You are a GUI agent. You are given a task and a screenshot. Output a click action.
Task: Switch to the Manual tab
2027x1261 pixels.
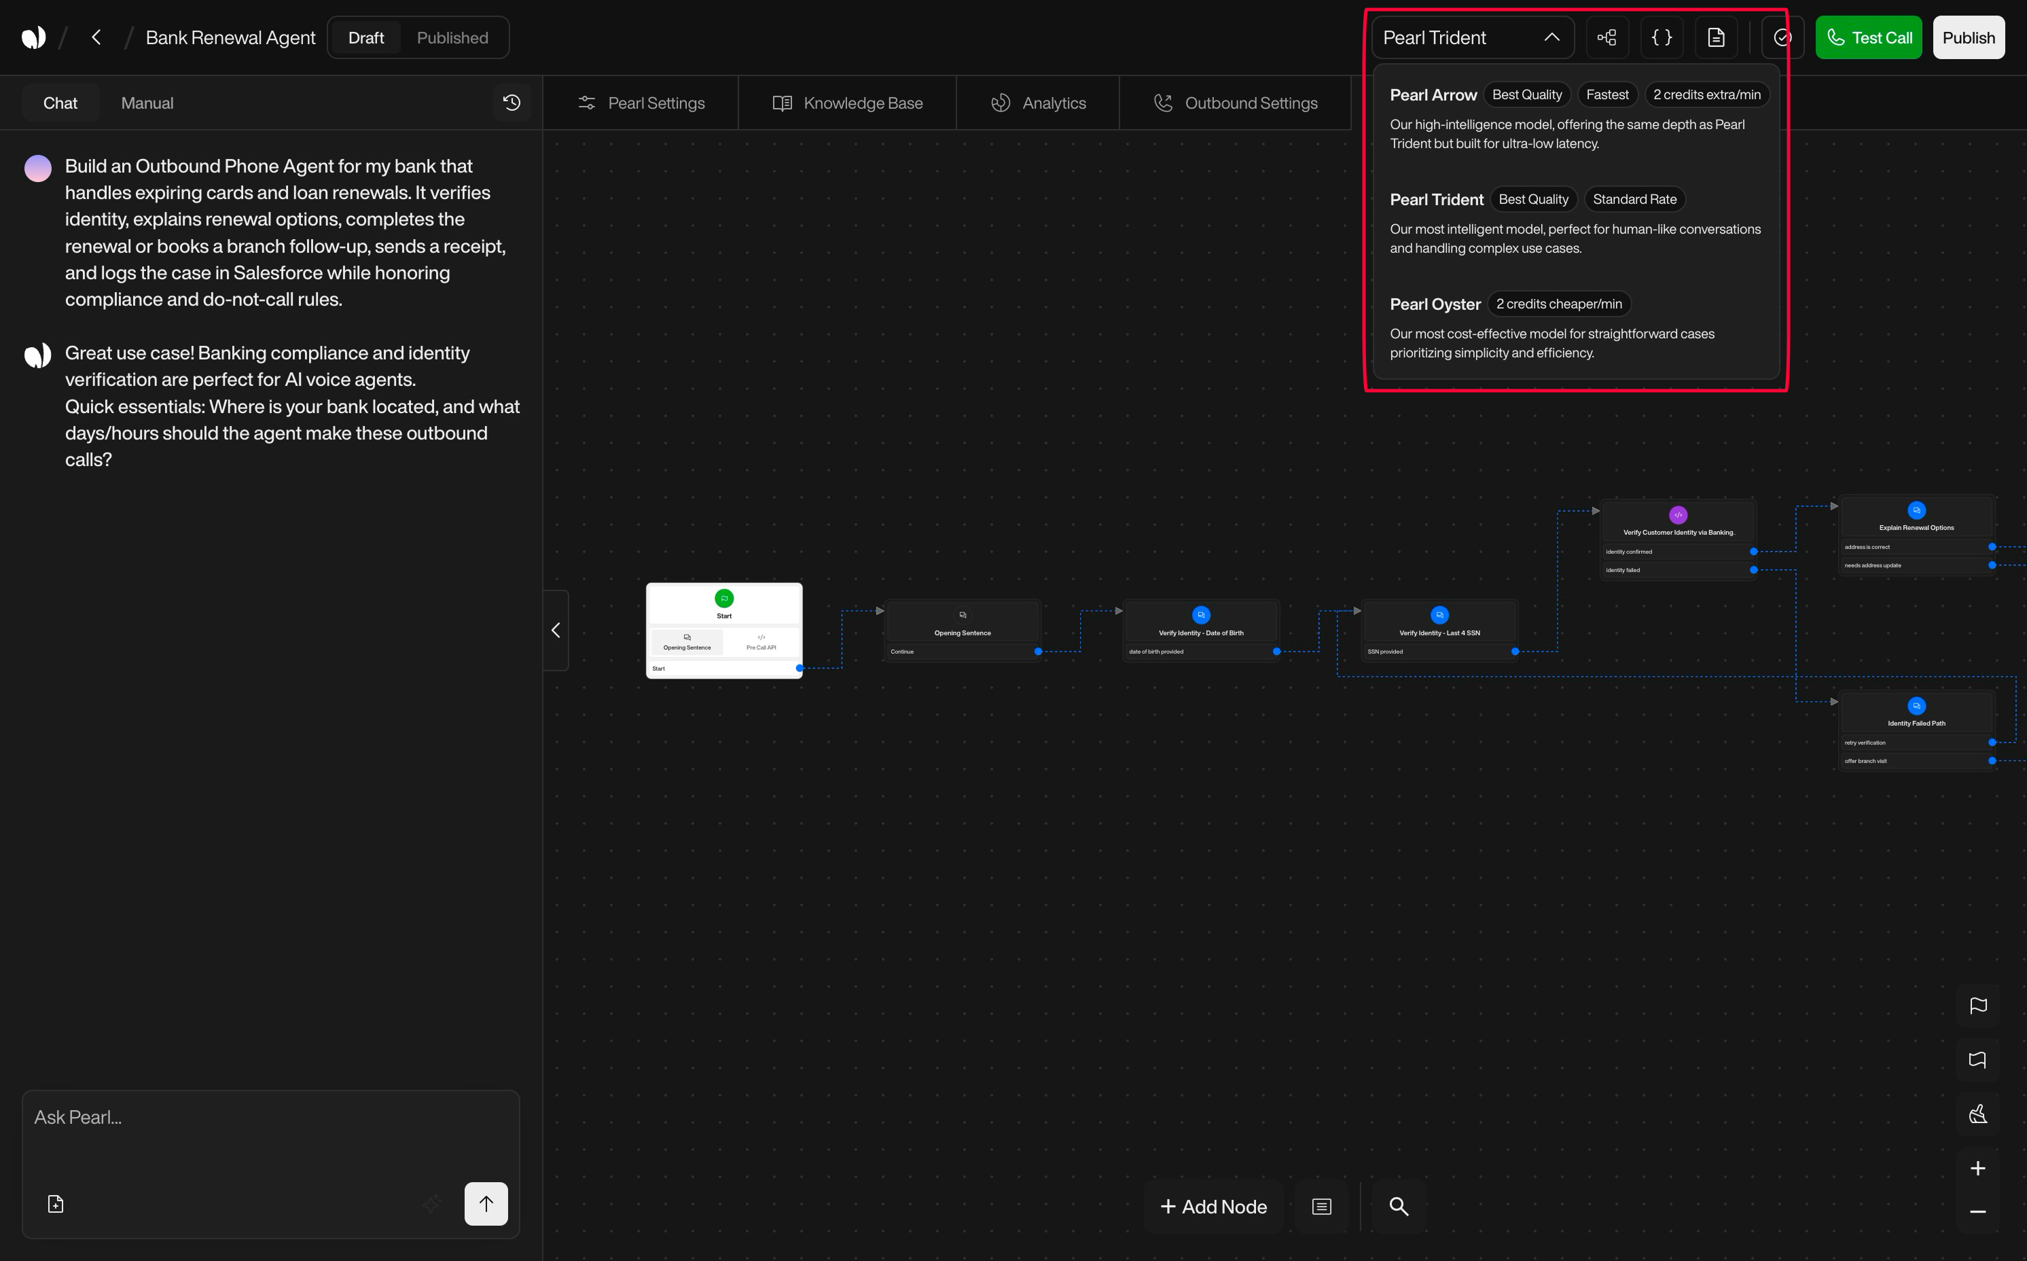coord(147,102)
